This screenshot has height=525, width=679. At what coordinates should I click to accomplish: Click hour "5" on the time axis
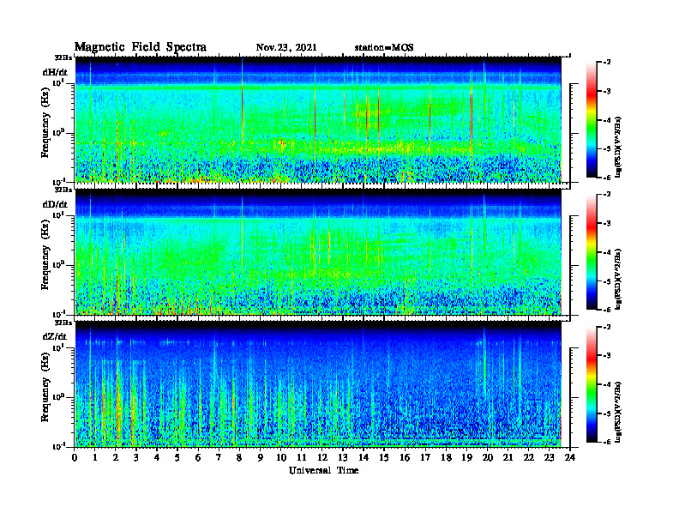[x=177, y=458]
